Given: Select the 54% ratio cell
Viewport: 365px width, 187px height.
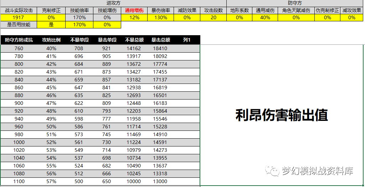Looking at the screenshot, I should (x=51, y=158).
